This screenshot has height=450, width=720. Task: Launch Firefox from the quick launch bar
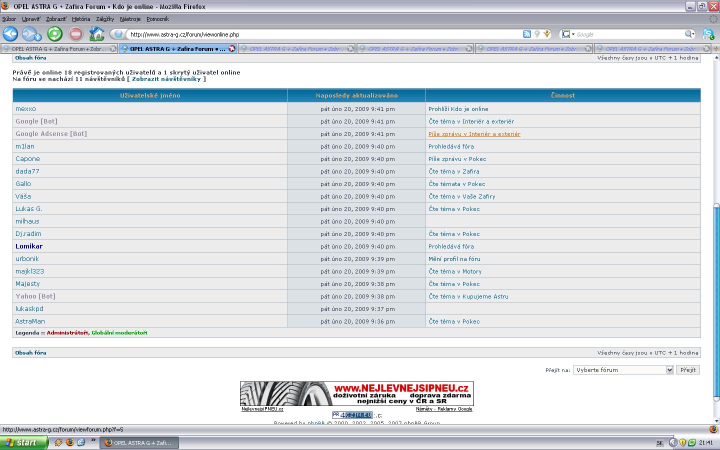point(69,442)
